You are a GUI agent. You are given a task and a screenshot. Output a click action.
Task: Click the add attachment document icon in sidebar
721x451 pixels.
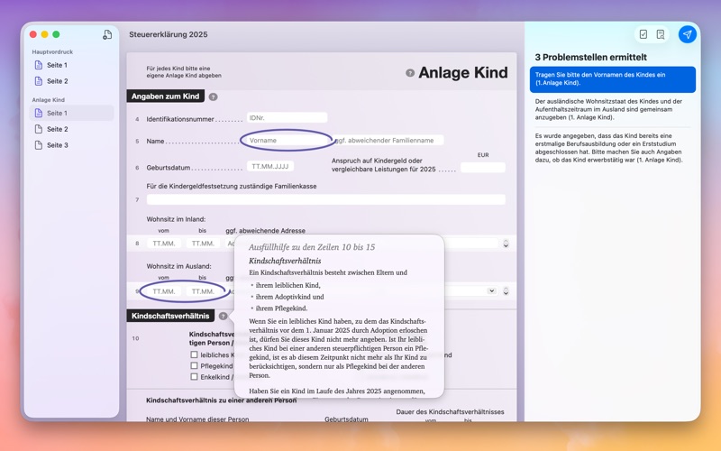pos(107,34)
